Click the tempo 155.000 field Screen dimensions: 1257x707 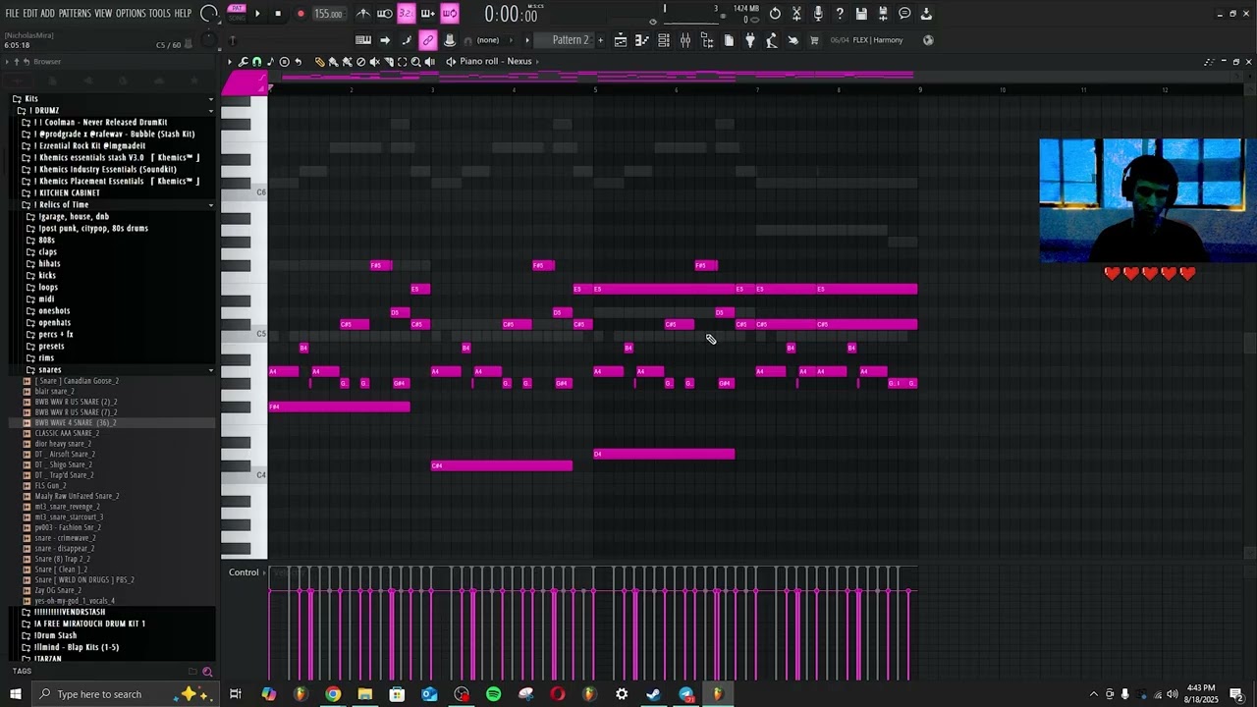click(328, 14)
